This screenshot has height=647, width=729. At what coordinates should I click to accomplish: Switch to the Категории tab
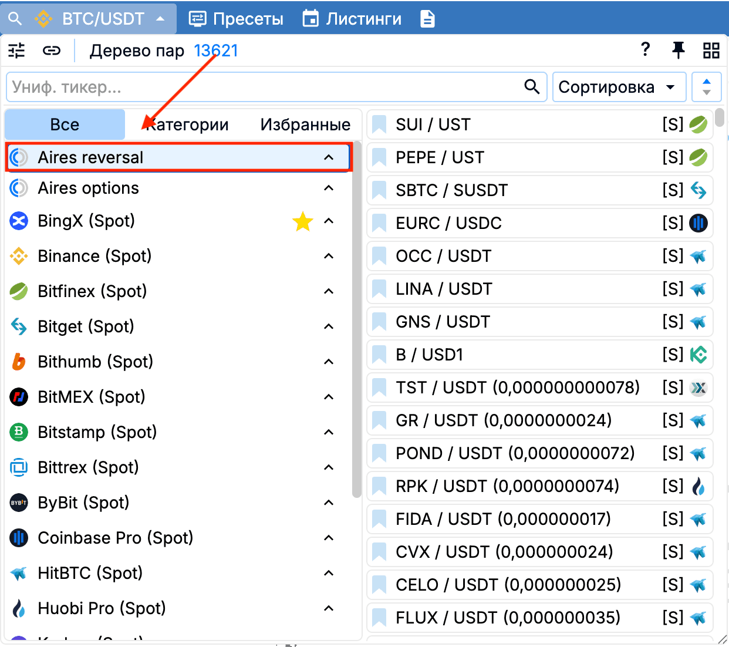tap(186, 124)
